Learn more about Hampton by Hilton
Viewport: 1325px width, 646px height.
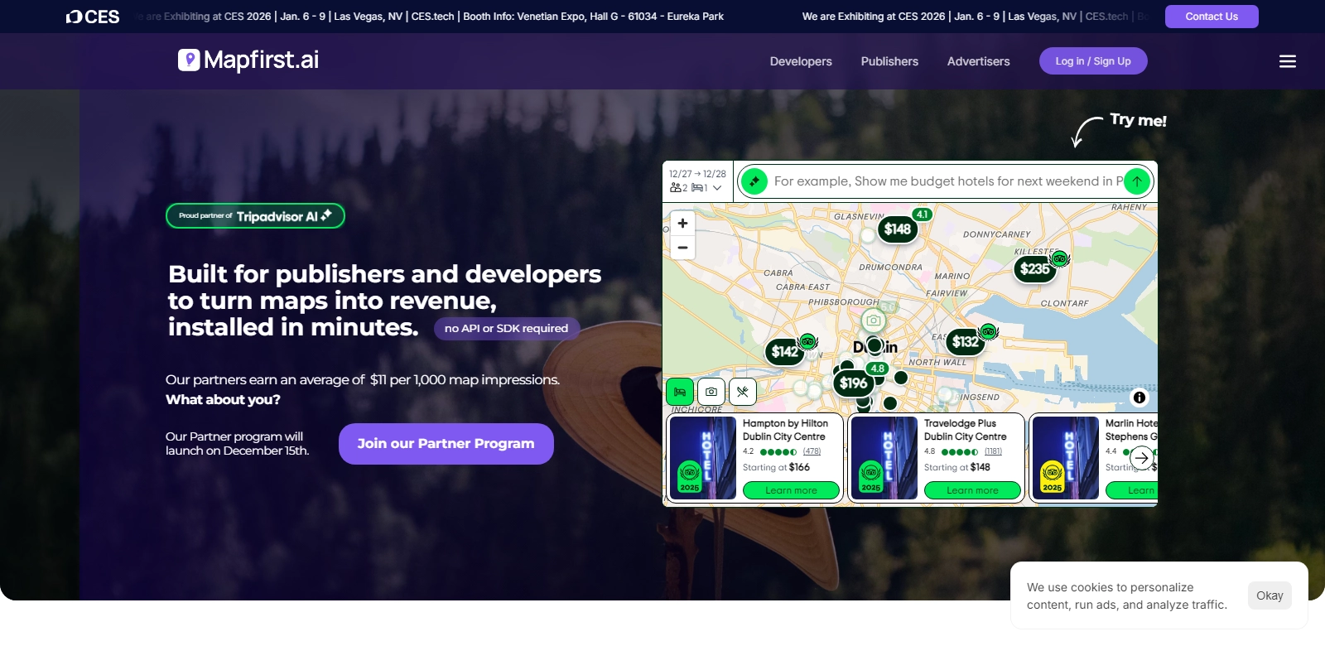tap(791, 490)
